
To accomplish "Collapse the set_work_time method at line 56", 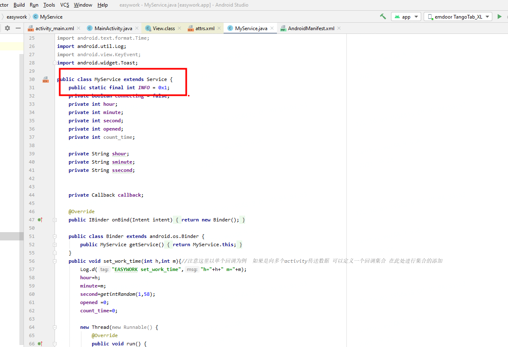I will [54, 261].
